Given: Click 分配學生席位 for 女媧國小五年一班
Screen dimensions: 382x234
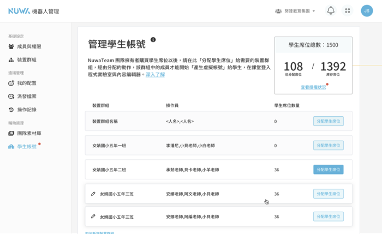Looking at the screenshot, I should tap(328, 146).
